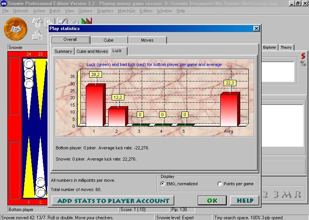
Task: Switch to the Cube tab
Action: [109, 40]
